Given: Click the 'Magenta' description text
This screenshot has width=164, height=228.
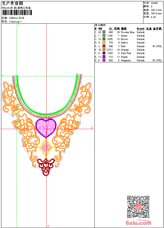Looking at the screenshot, I should click(x=126, y=60).
